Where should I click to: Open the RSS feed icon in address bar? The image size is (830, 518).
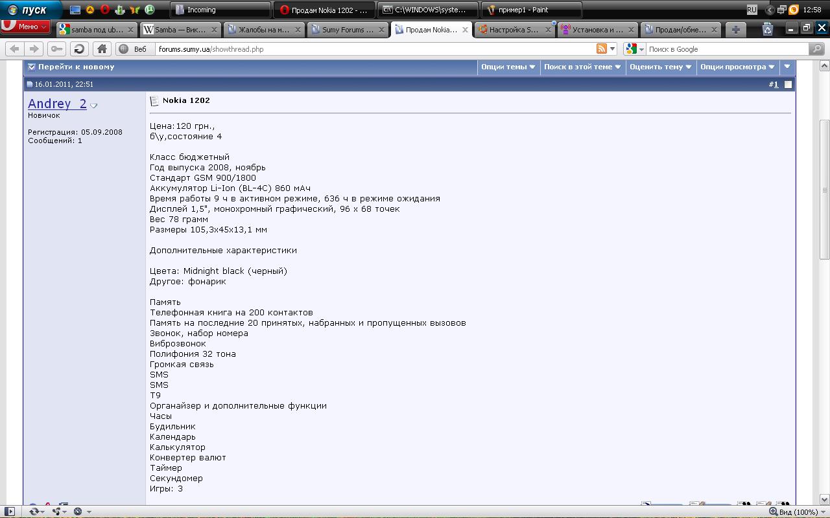coord(602,49)
